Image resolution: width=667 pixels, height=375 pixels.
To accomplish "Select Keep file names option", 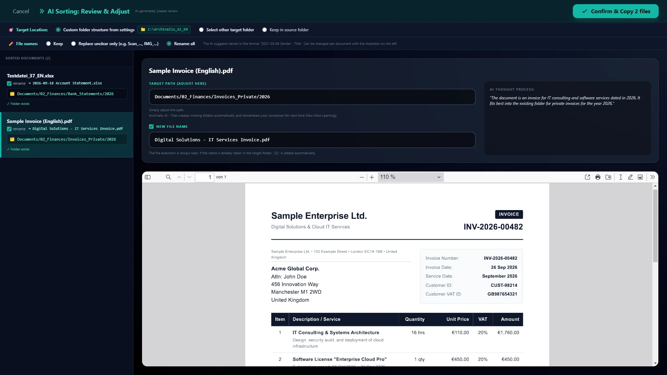I will coord(48,44).
